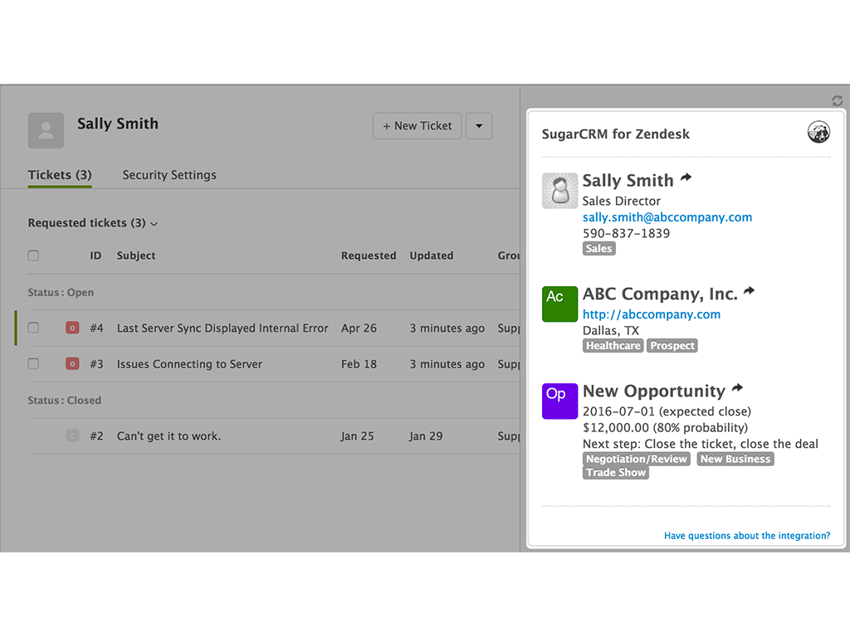Open Sally Smith record via arrow icon
Screen dimensions: 850x637
(x=686, y=178)
